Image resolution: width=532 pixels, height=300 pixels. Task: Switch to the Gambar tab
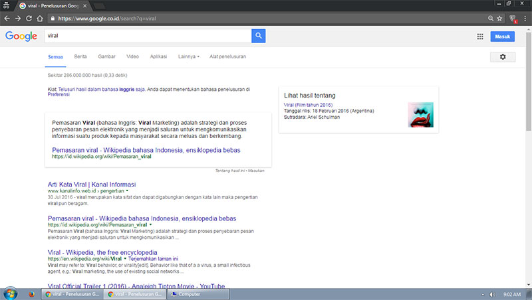click(107, 56)
